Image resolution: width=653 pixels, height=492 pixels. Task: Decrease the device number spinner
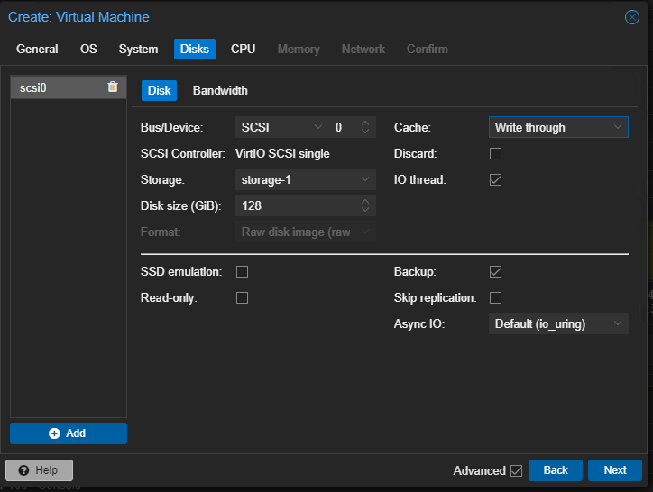(365, 132)
